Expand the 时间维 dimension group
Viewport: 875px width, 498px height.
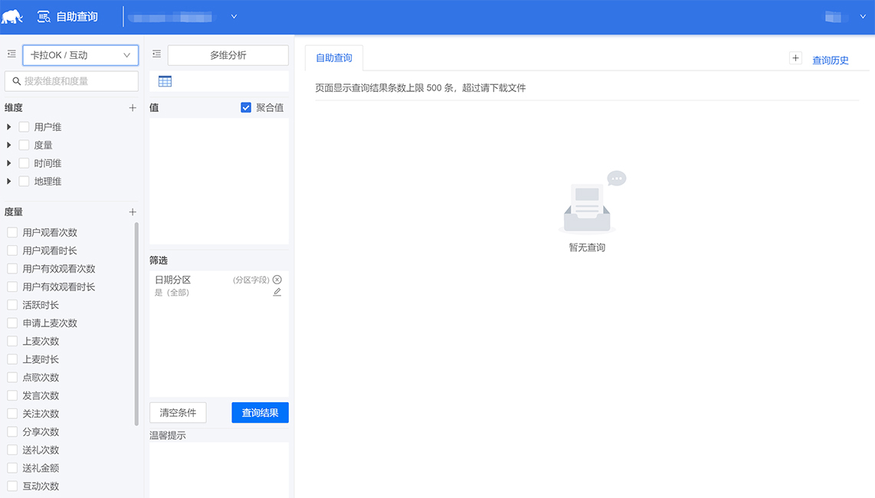[9, 162]
